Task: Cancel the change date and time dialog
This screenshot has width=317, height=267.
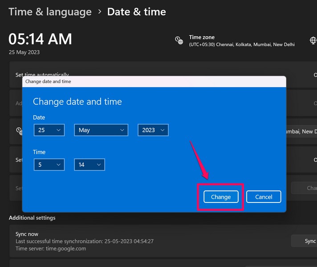Action: pos(264,197)
